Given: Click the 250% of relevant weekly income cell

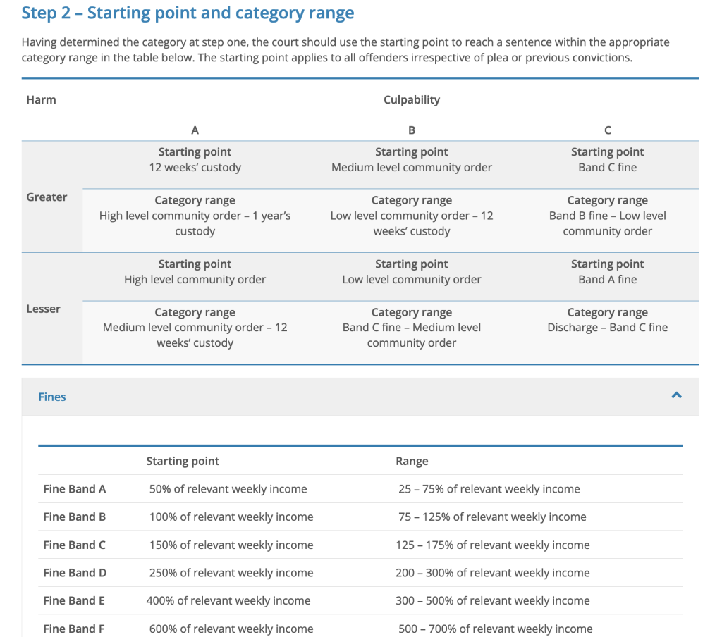Looking at the screenshot, I should [231, 573].
